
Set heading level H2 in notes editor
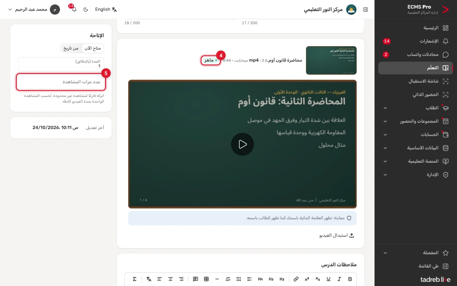pos(282,279)
